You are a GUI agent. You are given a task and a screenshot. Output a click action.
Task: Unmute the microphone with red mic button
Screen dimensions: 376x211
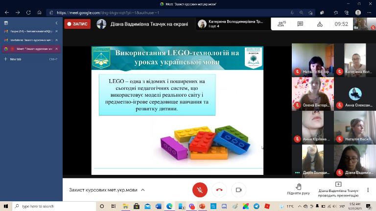[x=200, y=190]
